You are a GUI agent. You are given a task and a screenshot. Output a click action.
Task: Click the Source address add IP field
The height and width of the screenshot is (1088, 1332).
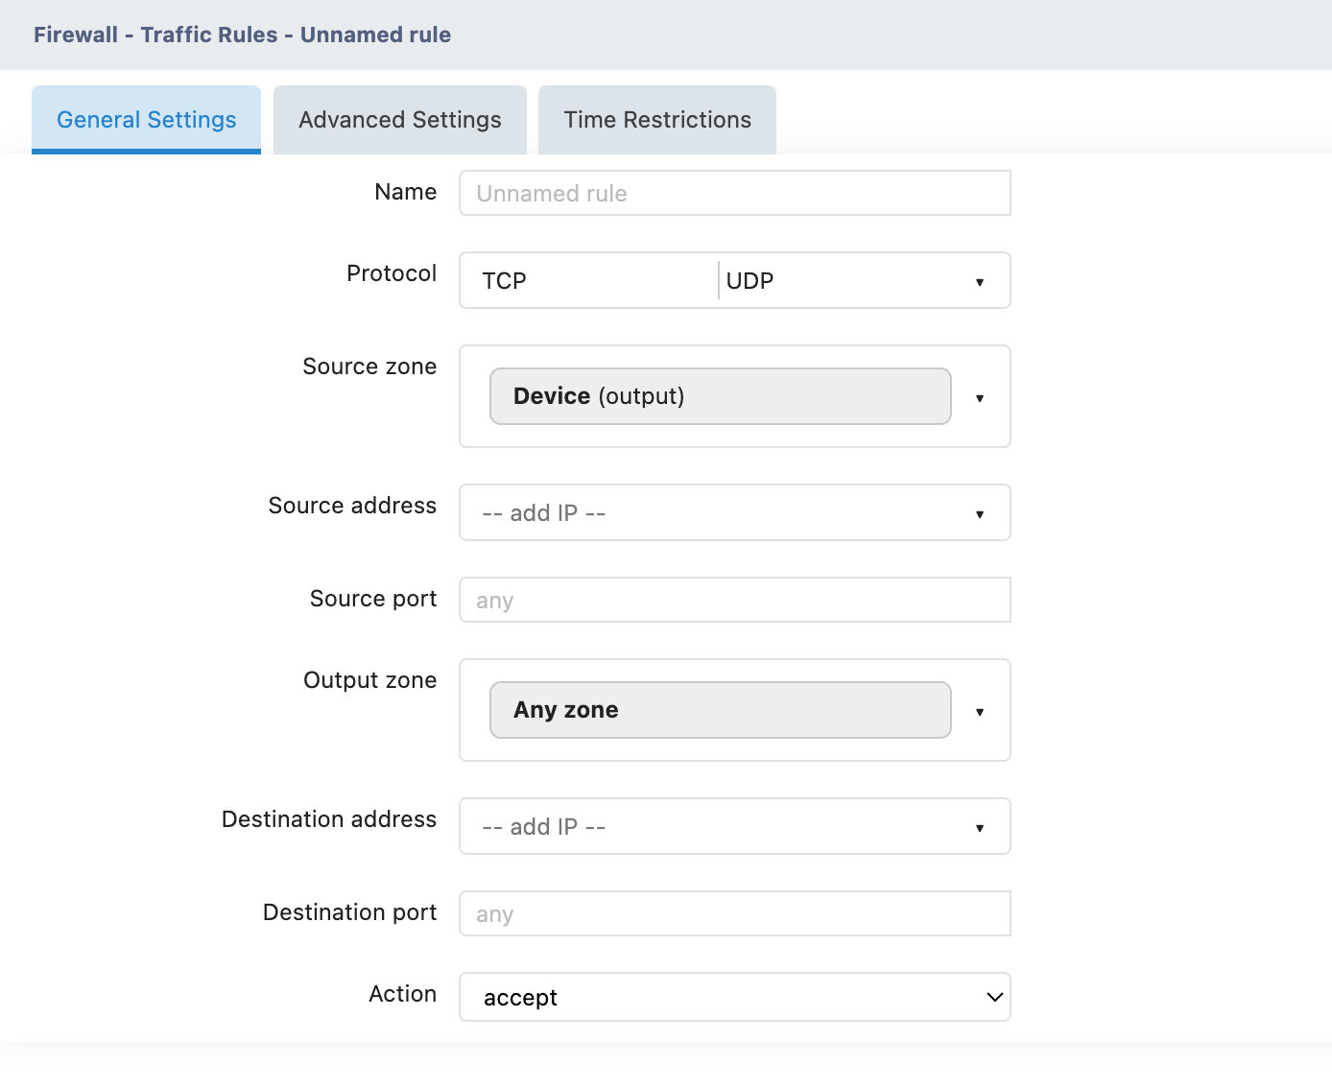tap(710, 513)
